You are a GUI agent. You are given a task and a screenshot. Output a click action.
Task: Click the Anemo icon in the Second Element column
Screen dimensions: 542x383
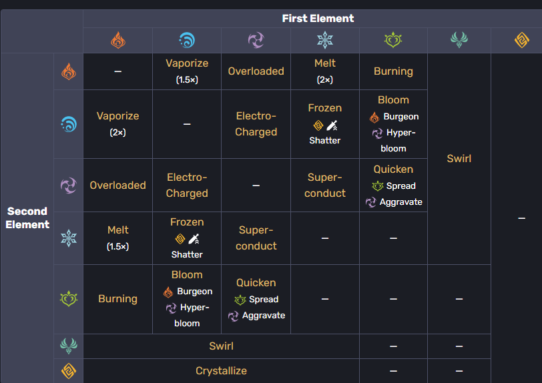click(x=69, y=346)
